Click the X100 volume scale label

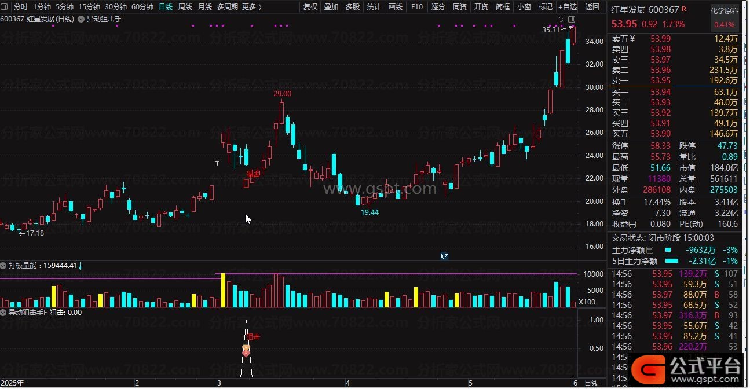pos(587,302)
